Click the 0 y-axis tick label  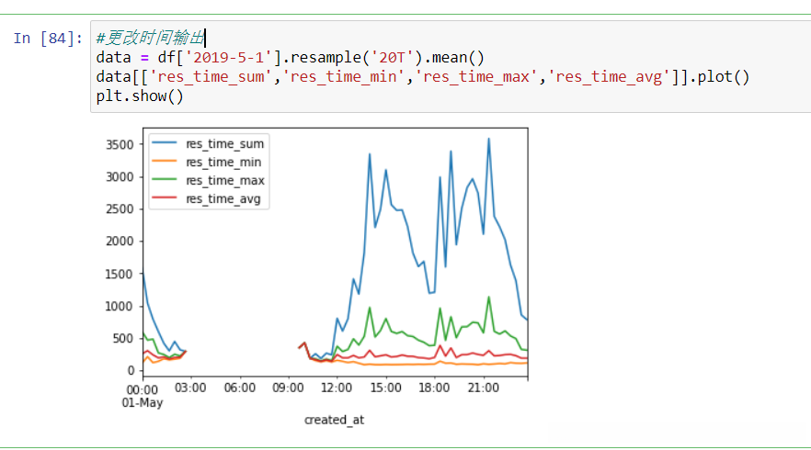click(x=131, y=370)
